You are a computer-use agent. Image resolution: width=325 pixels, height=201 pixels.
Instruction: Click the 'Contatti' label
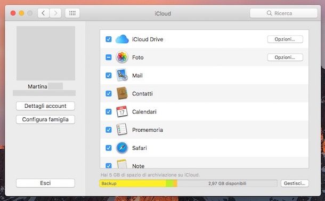(142, 93)
